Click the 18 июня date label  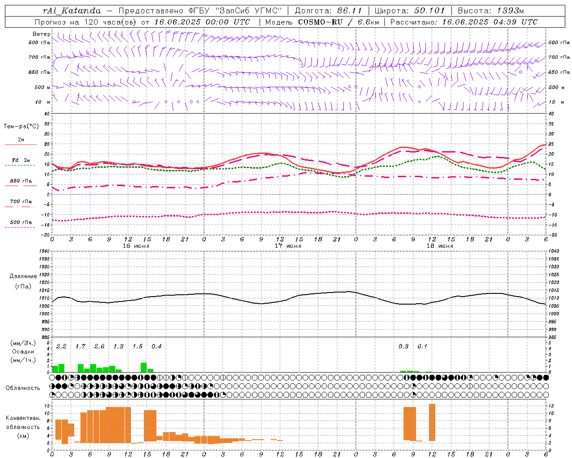point(440,246)
